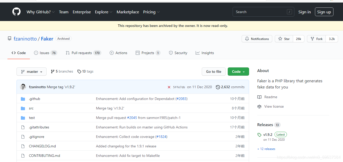
Task: Switch to the Issues tab
Action: click(x=45, y=53)
